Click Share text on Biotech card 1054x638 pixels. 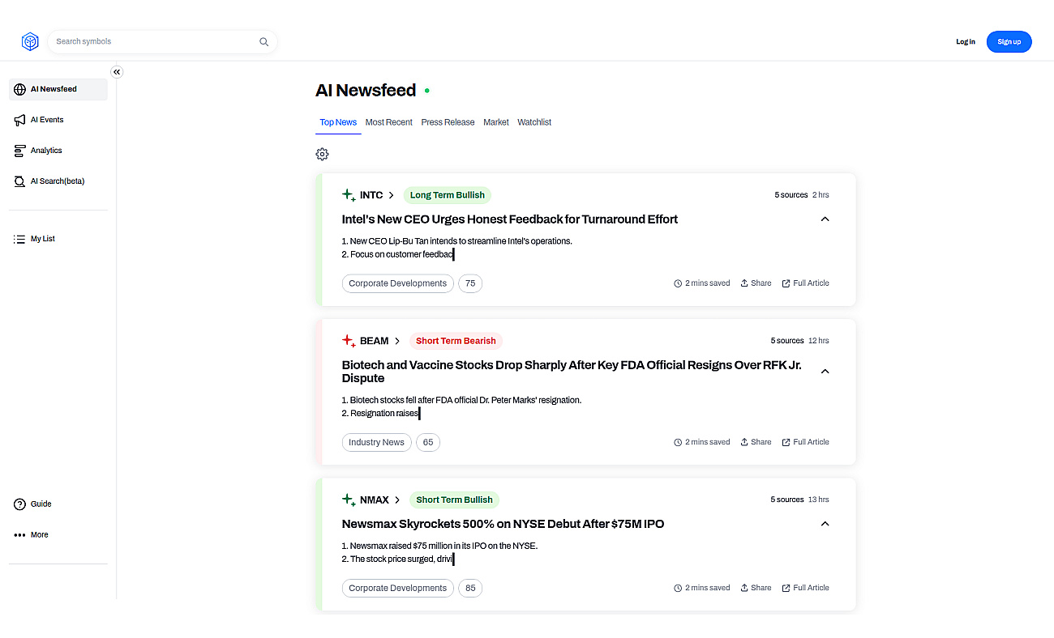tap(761, 442)
